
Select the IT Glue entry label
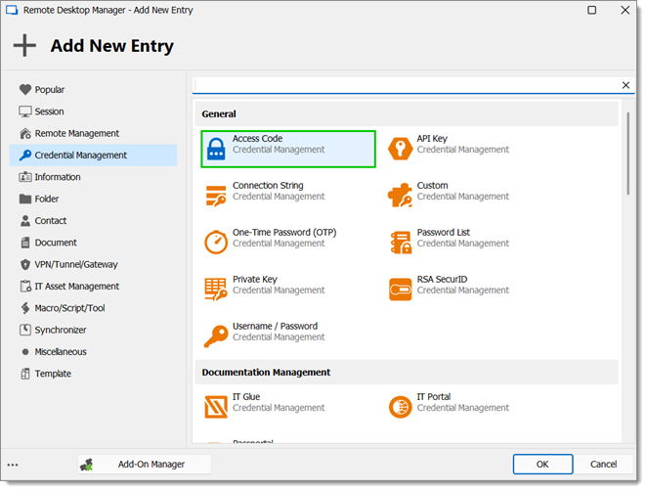point(246,397)
